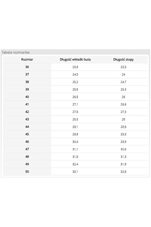Choose size 38 in the table
The image size is (151, 227).
point(27,82)
